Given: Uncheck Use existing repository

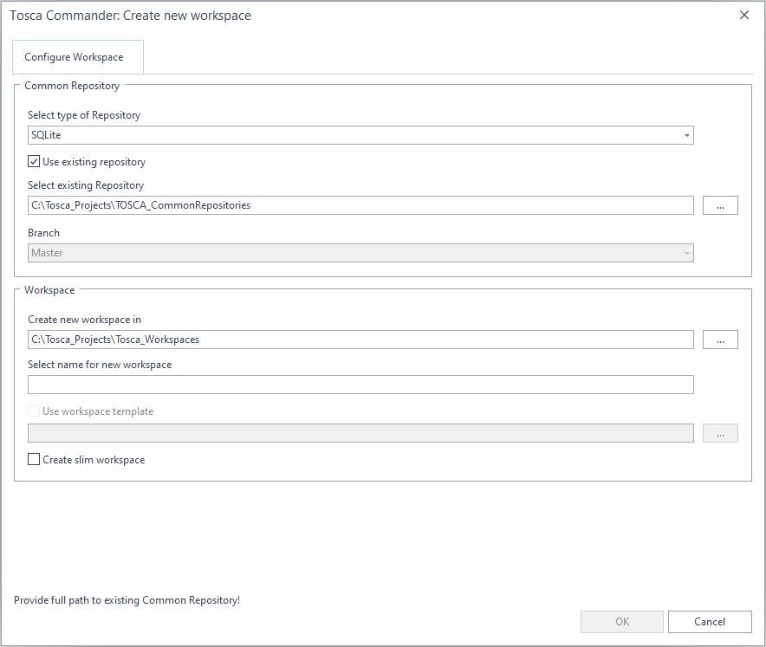Looking at the screenshot, I should pyautogui.click(x=35, y=162).
